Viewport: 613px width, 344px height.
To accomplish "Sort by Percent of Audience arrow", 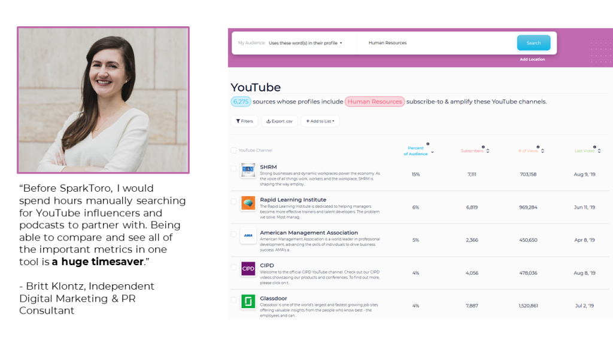I will [432, 152].
